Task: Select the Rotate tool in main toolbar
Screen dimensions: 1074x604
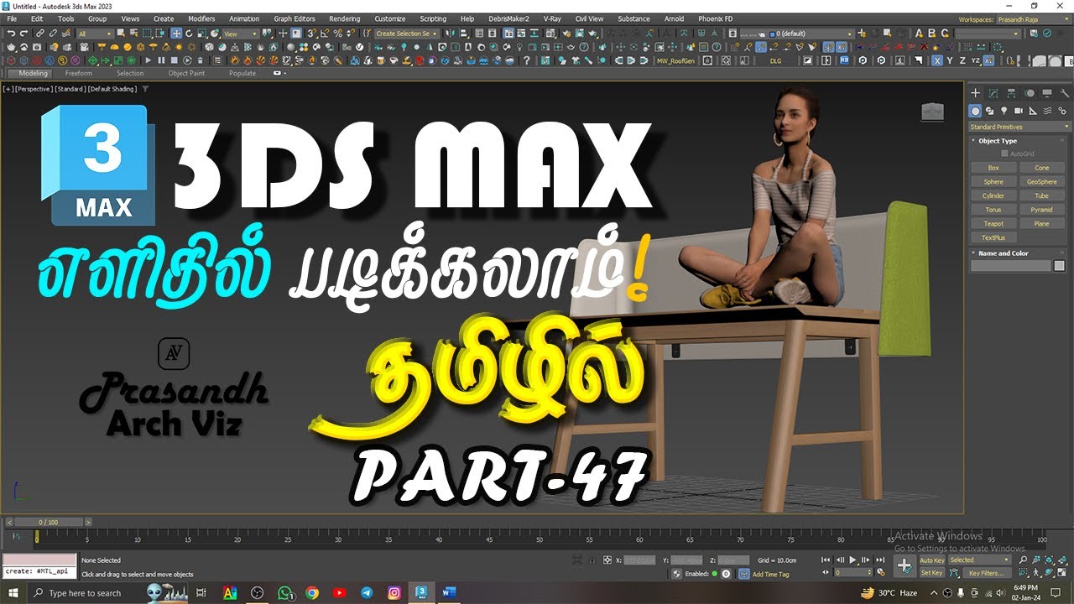Action: [189, 34]
